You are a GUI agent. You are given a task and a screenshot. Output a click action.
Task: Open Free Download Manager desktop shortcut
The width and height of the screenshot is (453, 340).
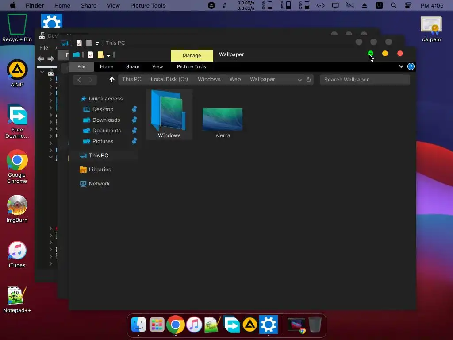[17, 121]
